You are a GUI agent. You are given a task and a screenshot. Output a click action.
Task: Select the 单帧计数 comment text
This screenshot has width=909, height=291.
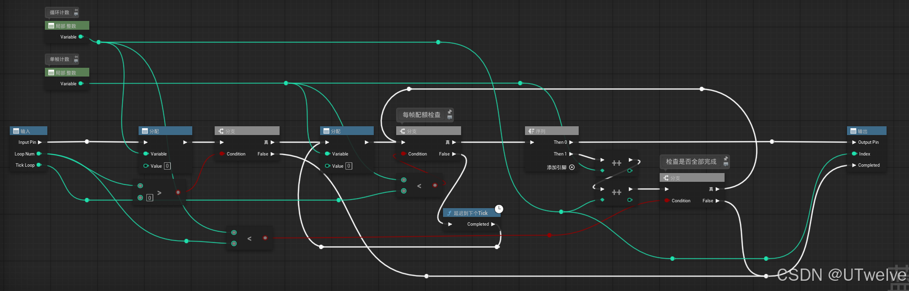coord(60,59)
